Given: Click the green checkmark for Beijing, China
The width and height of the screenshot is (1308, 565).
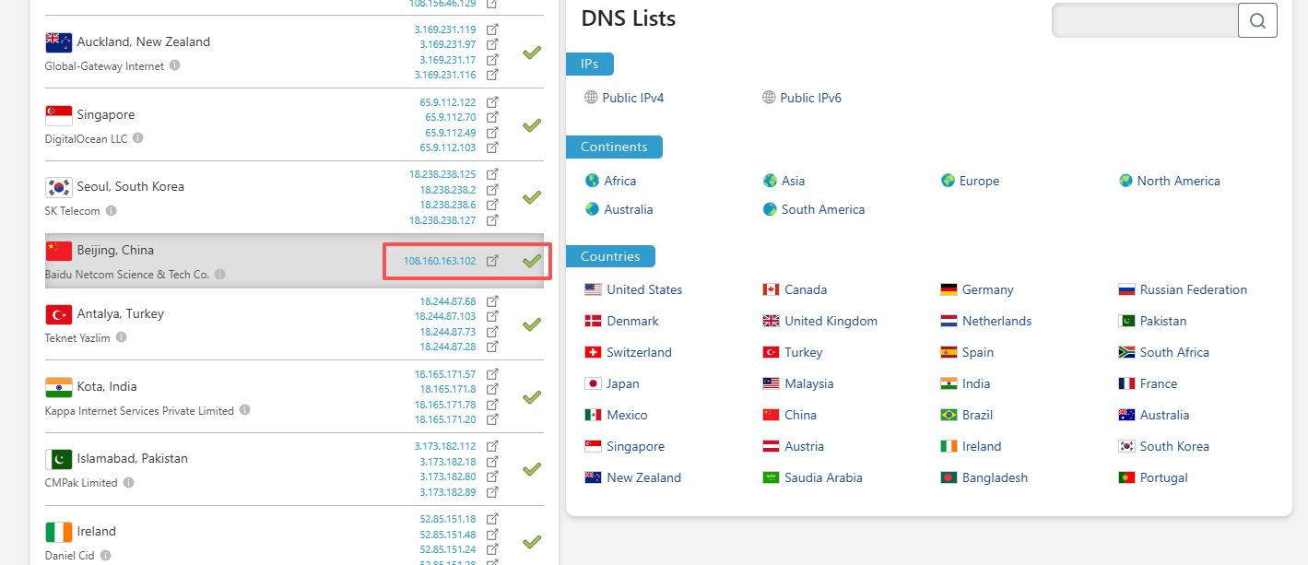Looking at the screenshot, I should coord(531,261).
